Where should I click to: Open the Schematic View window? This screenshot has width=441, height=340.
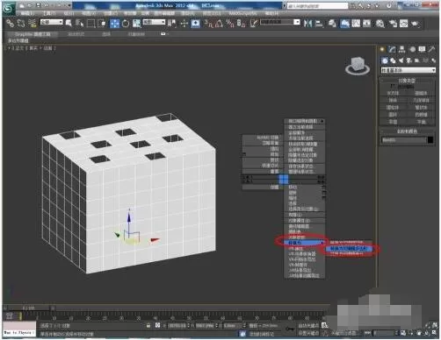366,24
